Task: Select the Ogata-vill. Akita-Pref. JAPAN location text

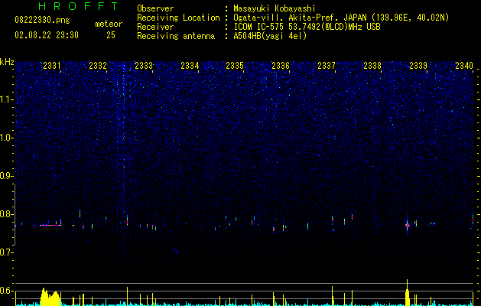Action: (341, 18)
